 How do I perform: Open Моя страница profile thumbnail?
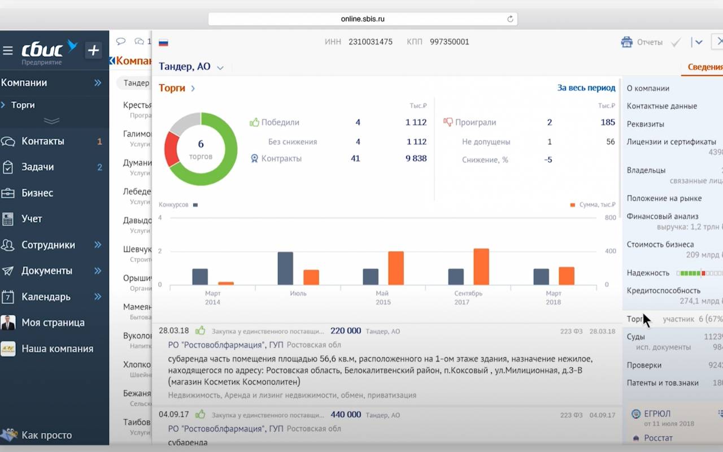pos(8,323)
